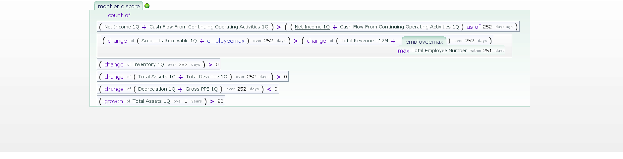Select the Inventory 1Q field

pyautogui.click(x=148, y=64)
